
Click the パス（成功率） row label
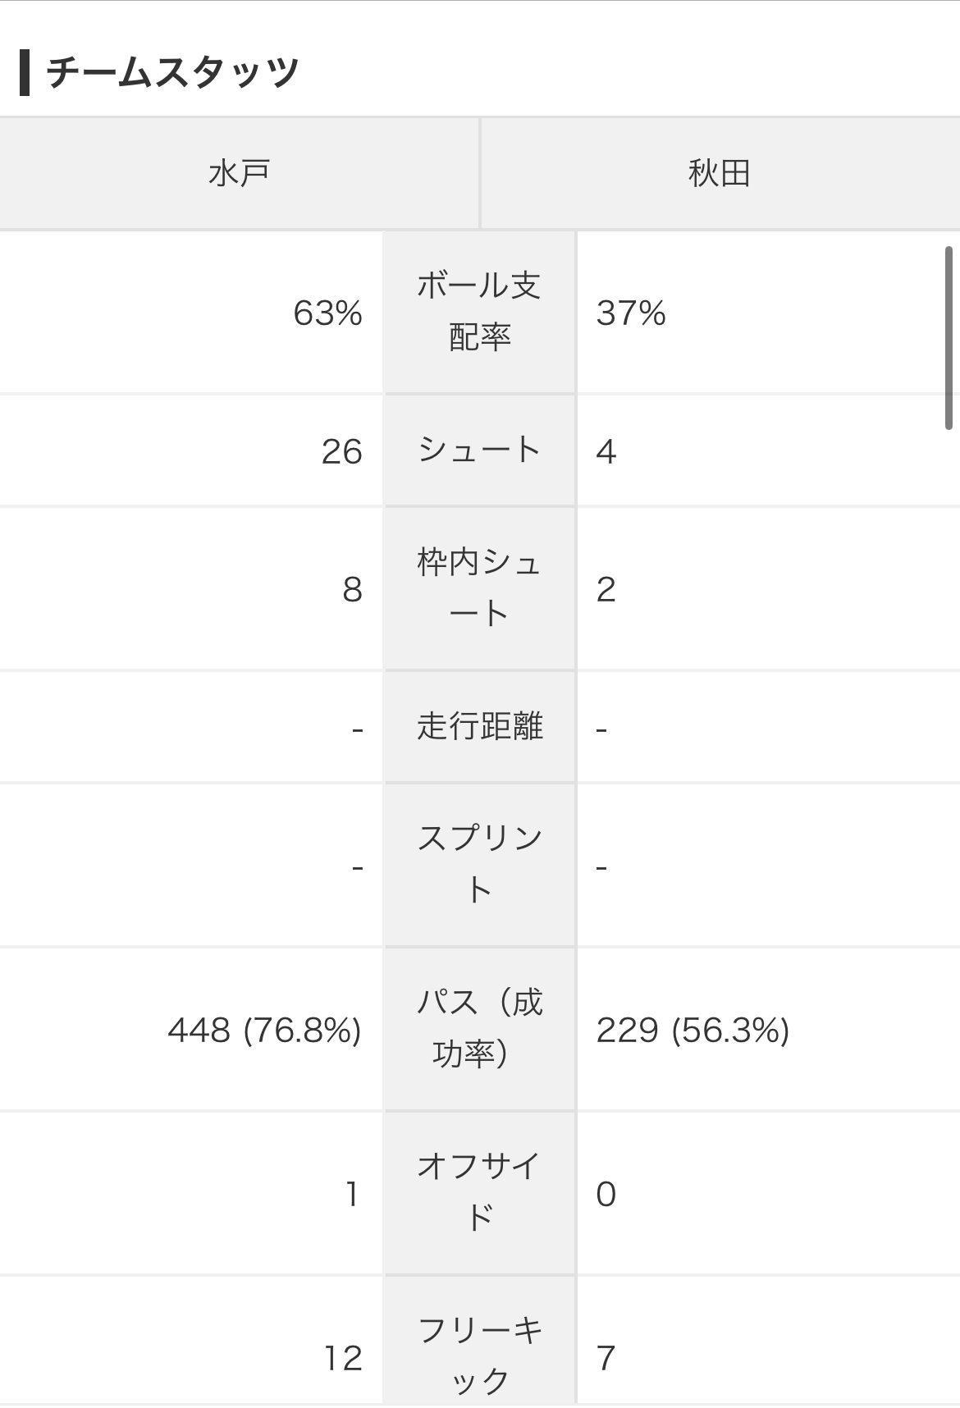(x=480, y=1029)
